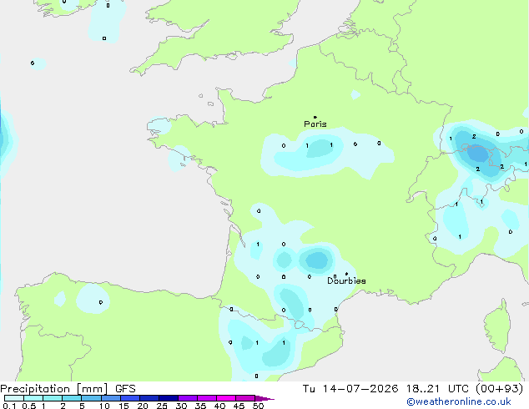The width and height of the screenshot is (529, 409).
Task: Click the 25–30 mm legend swatch
Action: pos(169,398)
